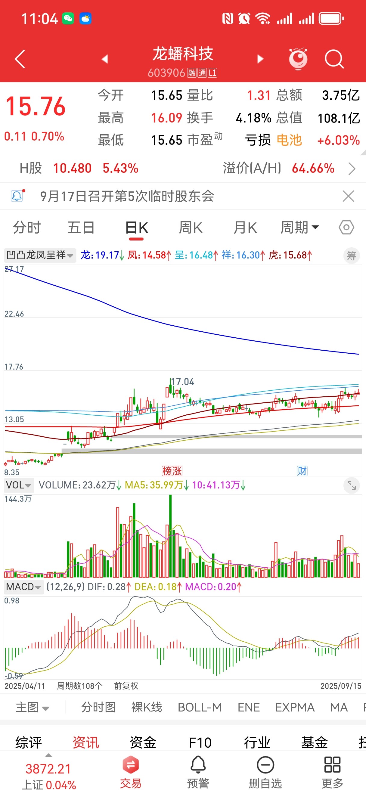Viewport: 366px width, 809px height.
Task: Switch to 周K tab
Action: tap(191, 227)
